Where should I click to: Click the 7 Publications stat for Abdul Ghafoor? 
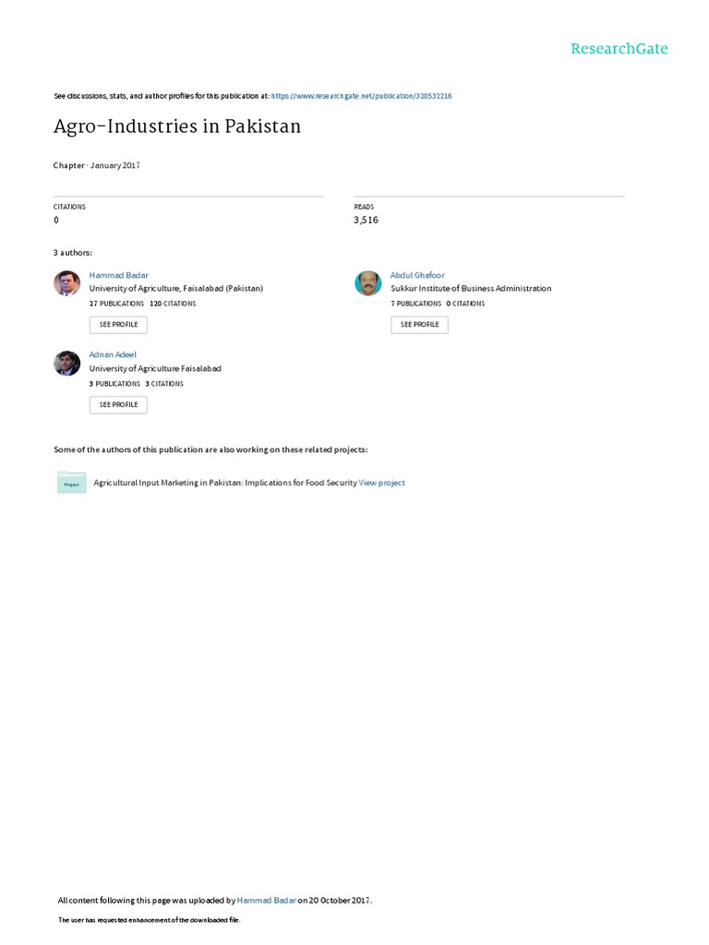415,304
